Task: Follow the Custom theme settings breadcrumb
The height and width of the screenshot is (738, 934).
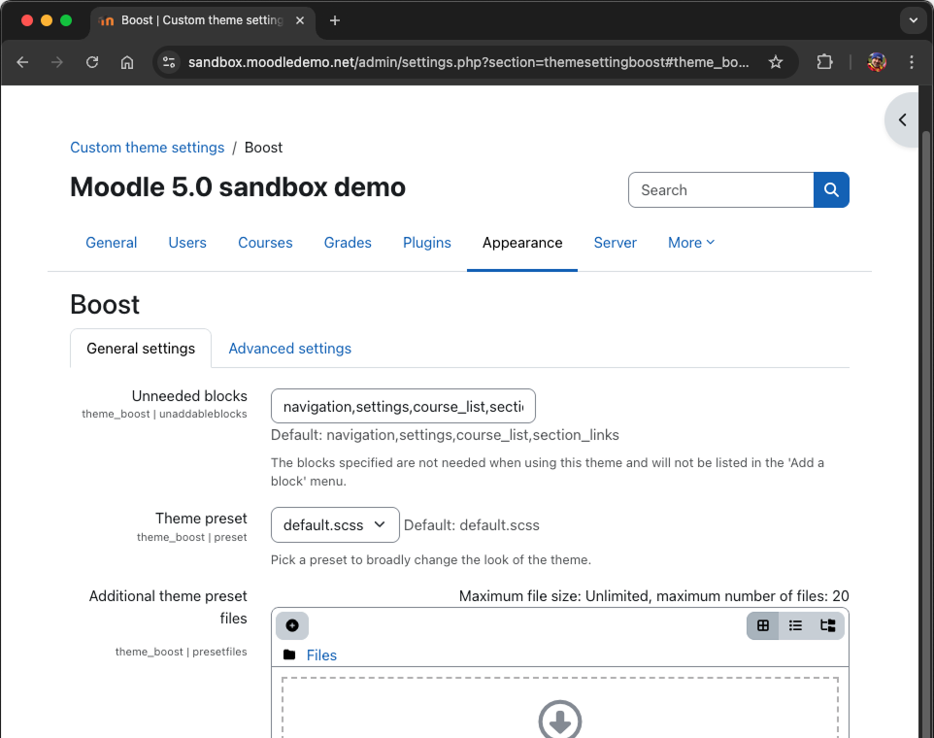Action: coord(147,148)
